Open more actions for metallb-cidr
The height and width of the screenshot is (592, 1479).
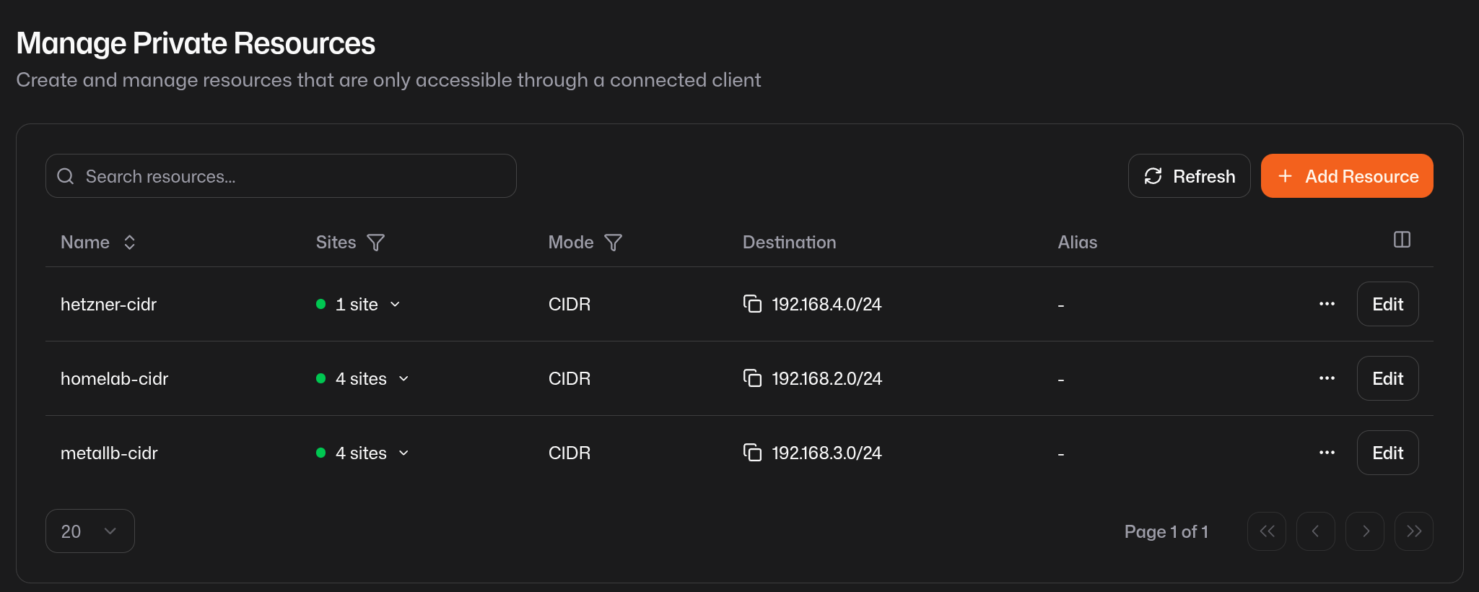1327,453
